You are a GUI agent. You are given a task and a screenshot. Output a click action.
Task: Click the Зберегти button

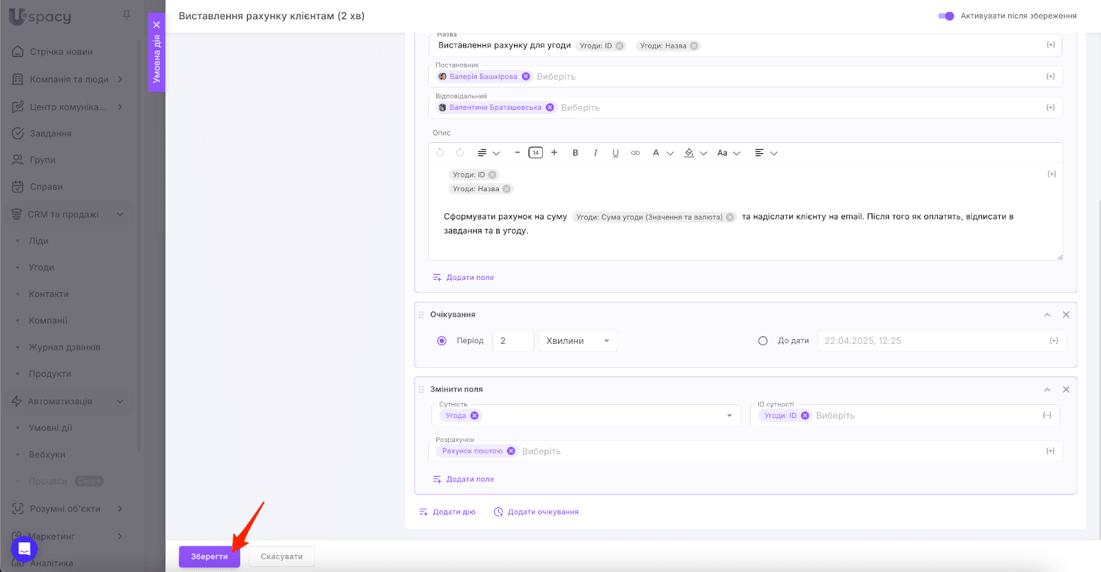pos(209,556)
